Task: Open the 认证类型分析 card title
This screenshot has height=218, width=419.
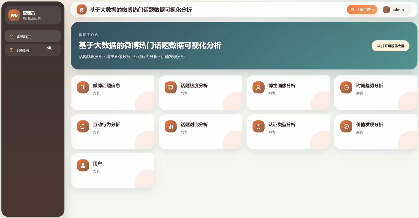Action: point(282,125)
